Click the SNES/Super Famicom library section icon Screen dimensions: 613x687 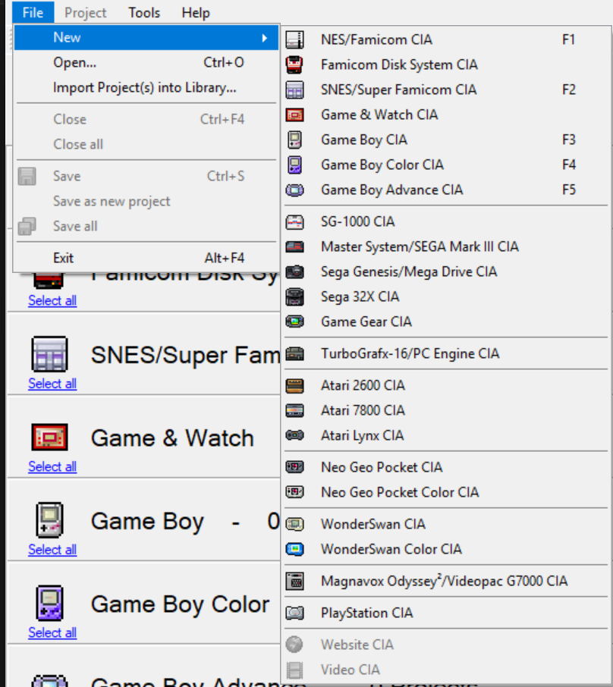pos(49,354)
